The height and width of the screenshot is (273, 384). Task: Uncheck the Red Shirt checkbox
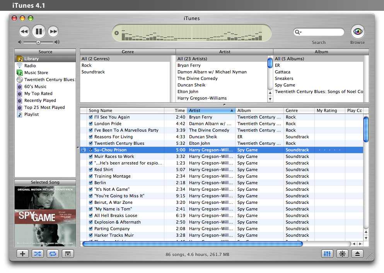90,170
